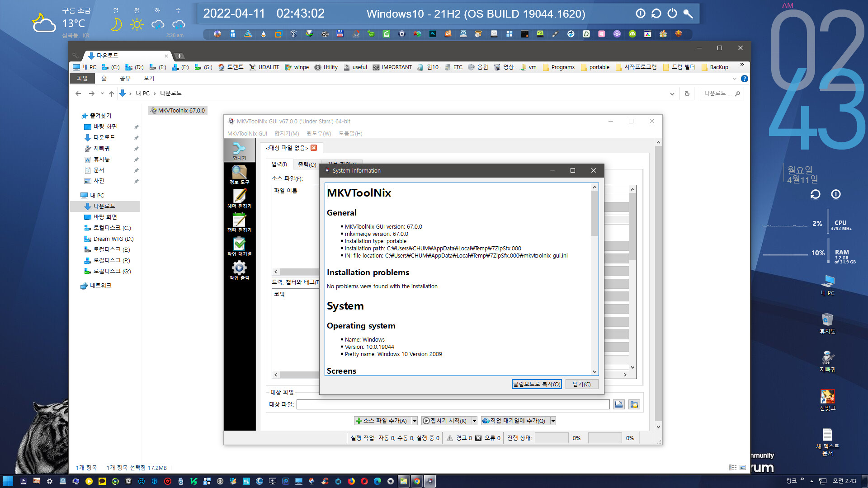The width and height of the screenshot is (868, 488).
Task: Add a new Explorer tab with plus button
Action: pyautogui.click(x=179, y=56)
